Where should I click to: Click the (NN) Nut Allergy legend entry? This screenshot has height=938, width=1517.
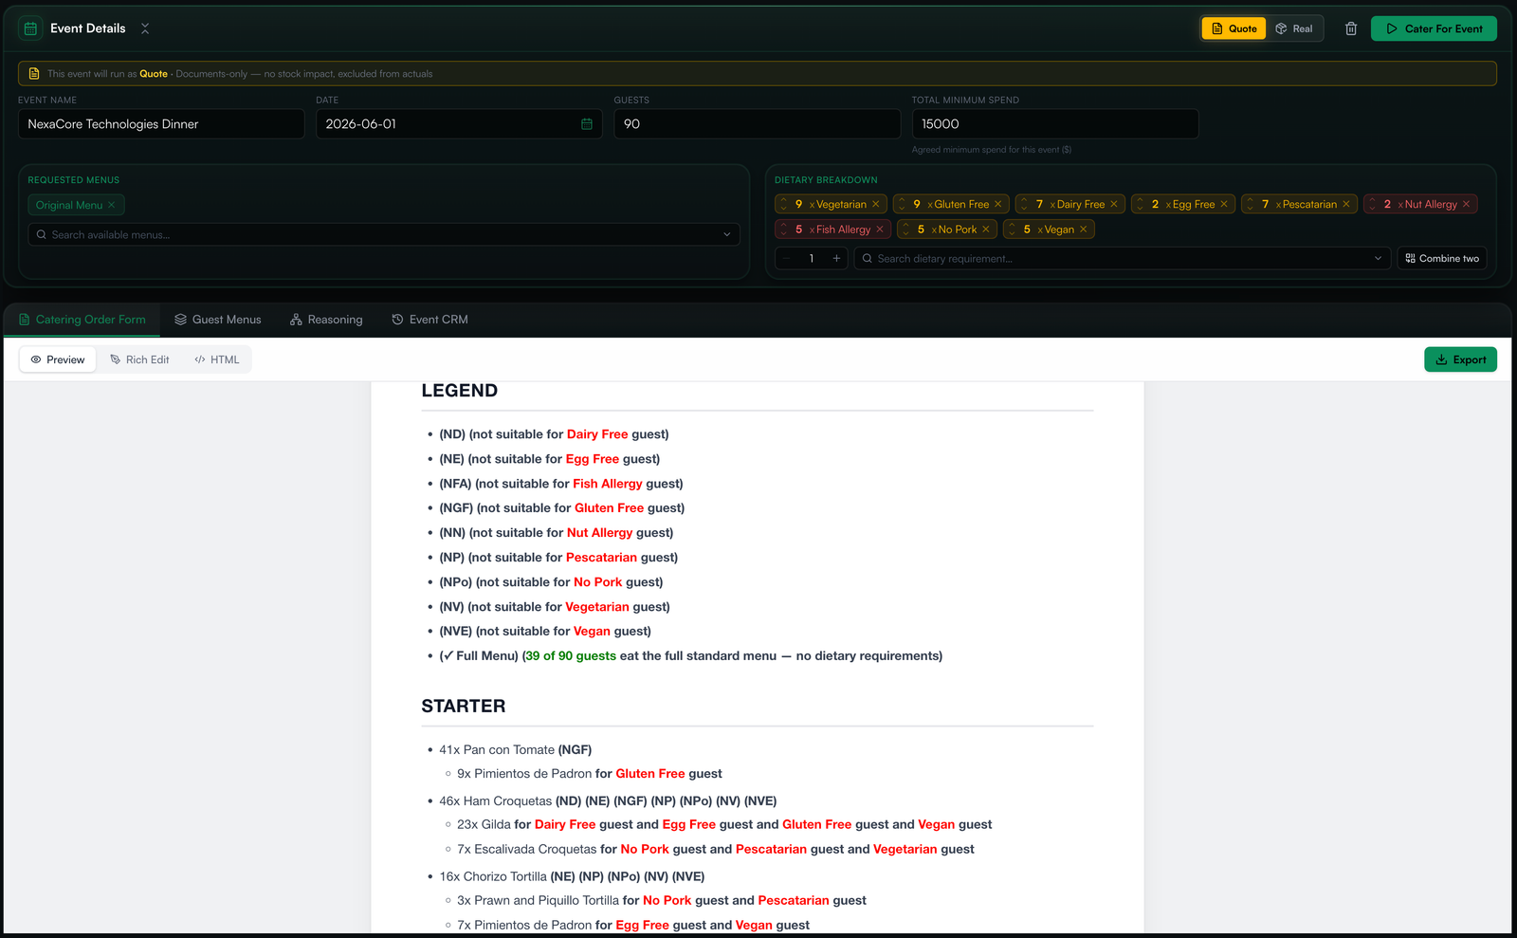click(557, 533)
